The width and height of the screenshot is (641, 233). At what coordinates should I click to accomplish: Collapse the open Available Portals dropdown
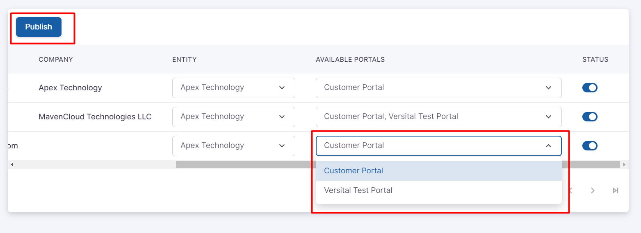(x=548, y=146)
